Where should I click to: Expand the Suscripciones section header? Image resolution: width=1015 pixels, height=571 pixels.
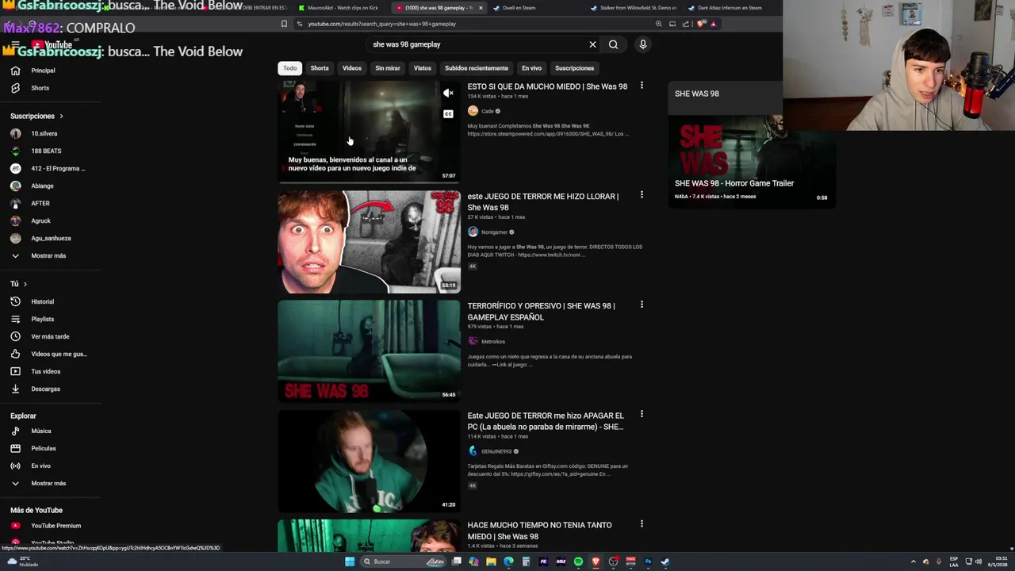coord(36,116)
